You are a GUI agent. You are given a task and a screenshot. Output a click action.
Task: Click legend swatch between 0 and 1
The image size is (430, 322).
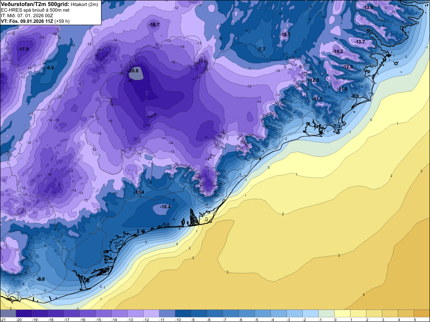pyautogui.click(x=342, y=313)
